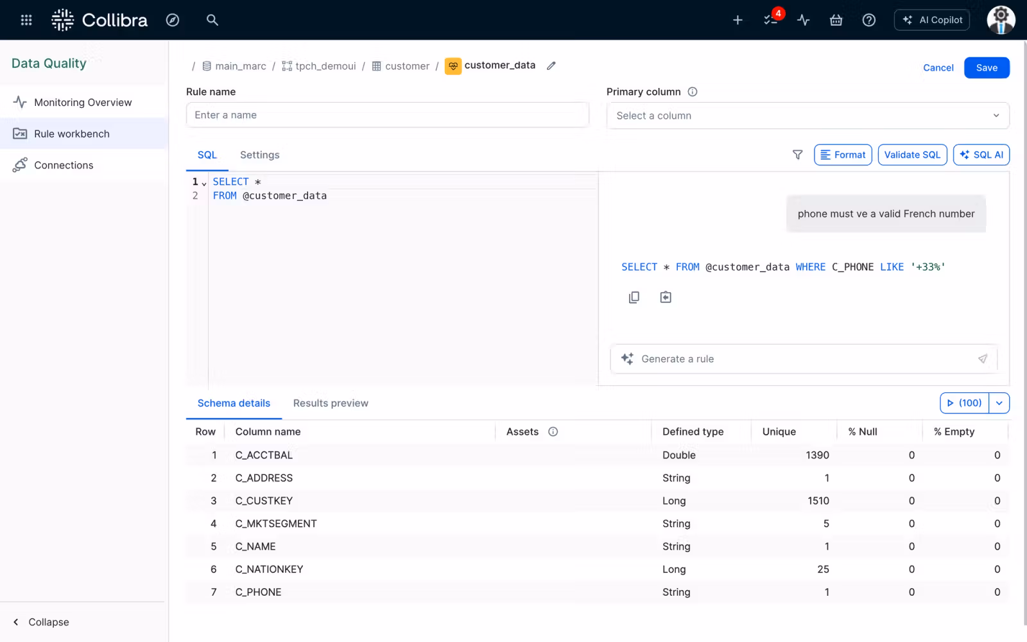Copy generated SQL to clipboard

(634, 297)
